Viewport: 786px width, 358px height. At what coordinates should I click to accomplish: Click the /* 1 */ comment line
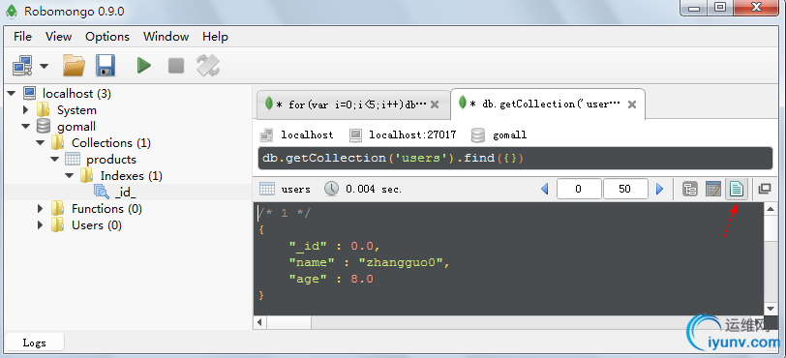pos(285,213)
